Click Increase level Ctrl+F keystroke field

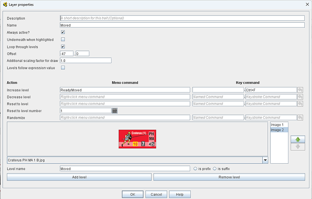tap(271, 90)
